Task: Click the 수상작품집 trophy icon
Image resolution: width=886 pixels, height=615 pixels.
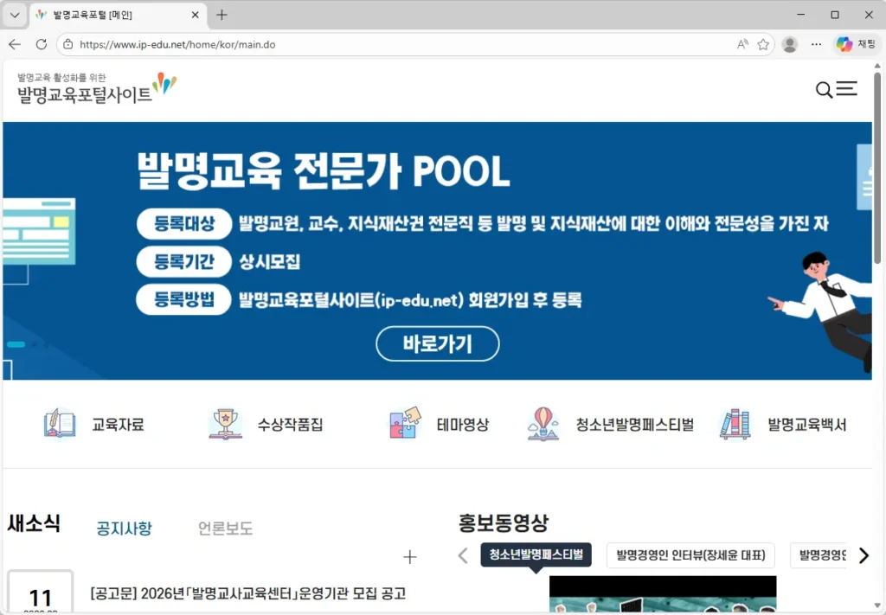Action: 225,424
